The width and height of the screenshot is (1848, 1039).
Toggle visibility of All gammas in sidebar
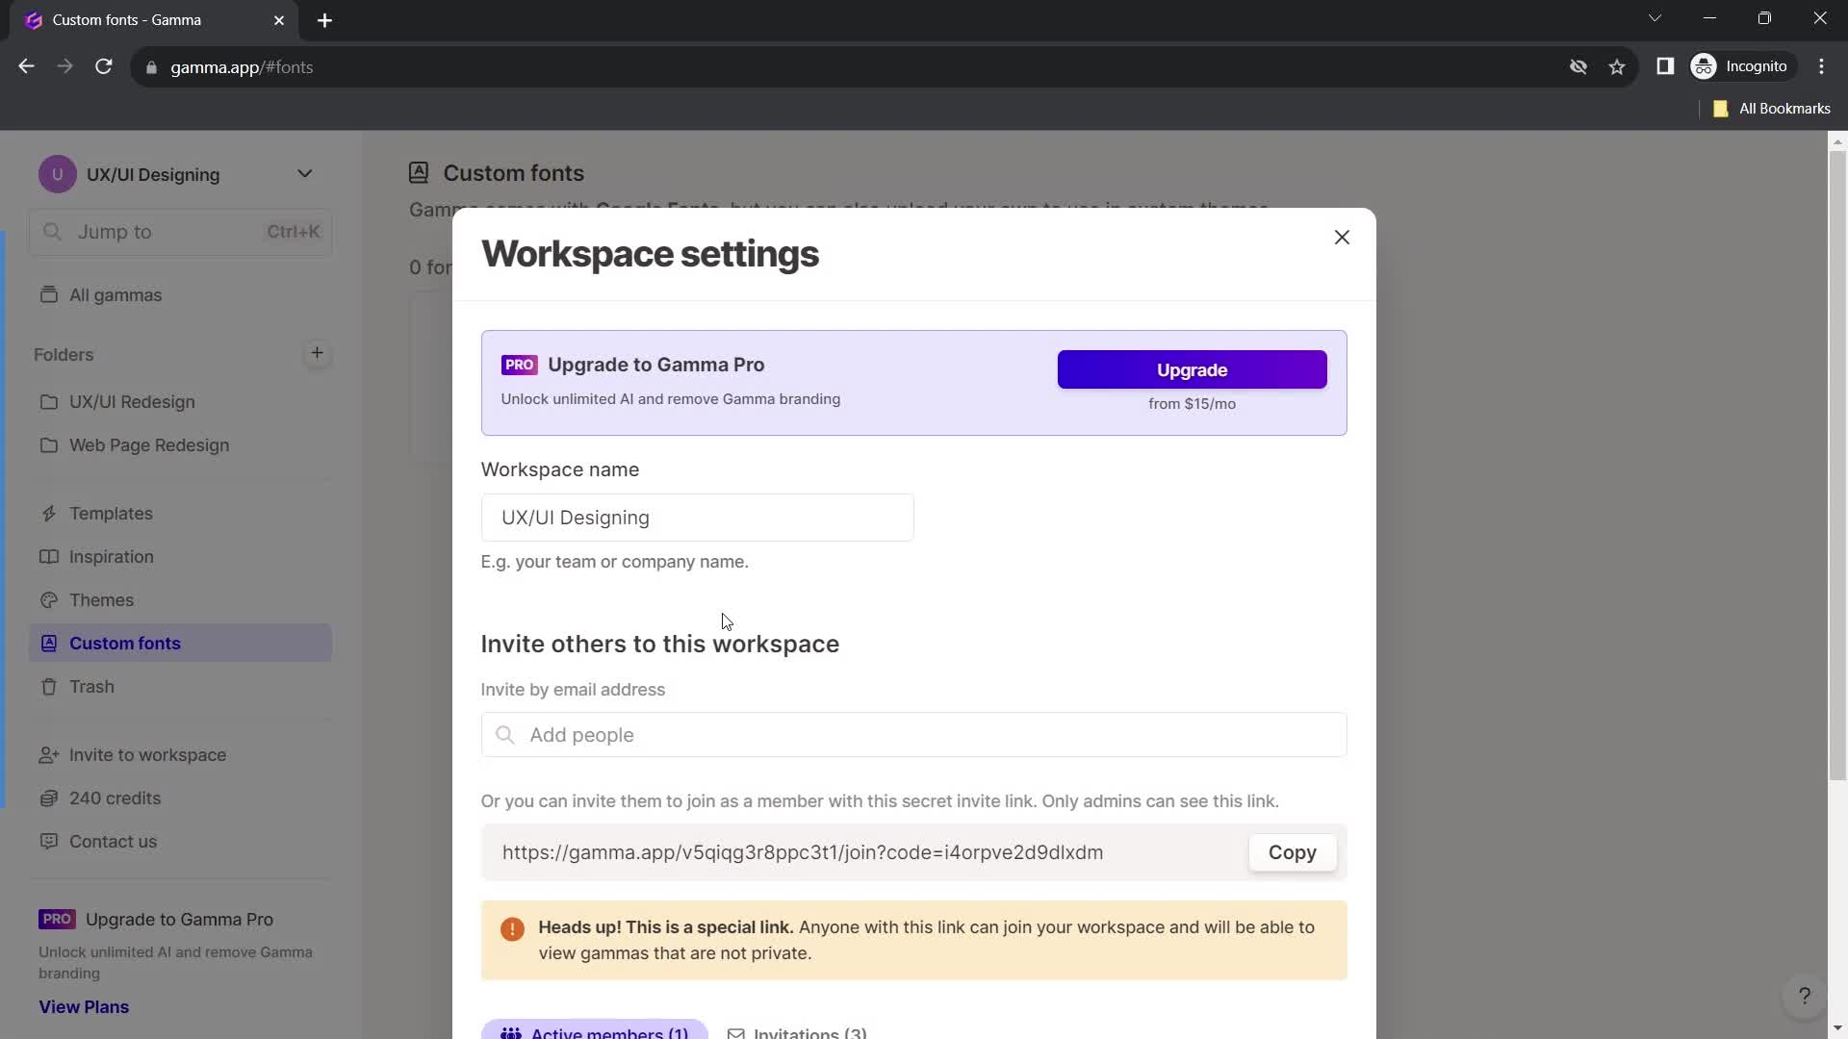(x=115, y=293)
